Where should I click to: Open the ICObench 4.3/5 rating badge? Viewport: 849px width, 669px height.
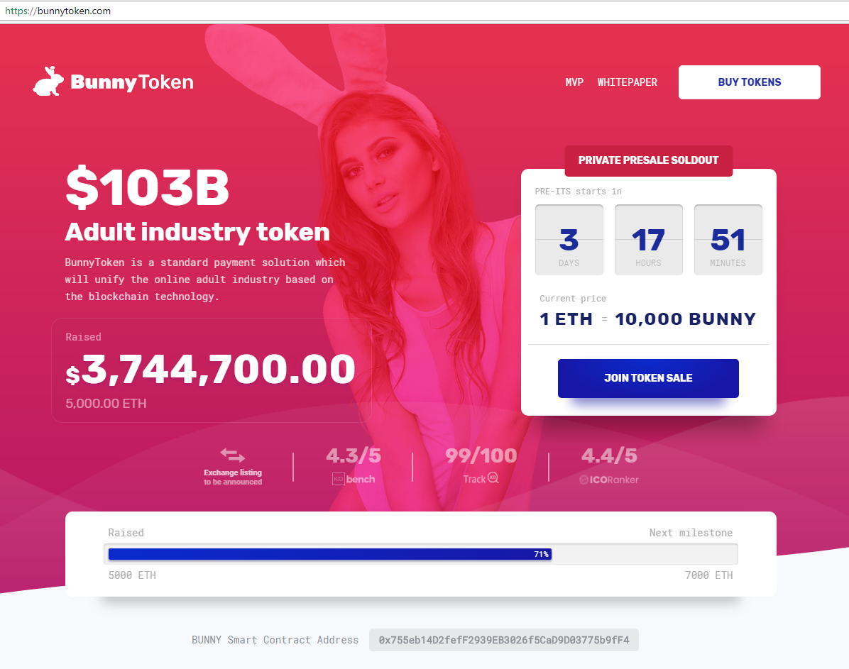pos(354,465)
